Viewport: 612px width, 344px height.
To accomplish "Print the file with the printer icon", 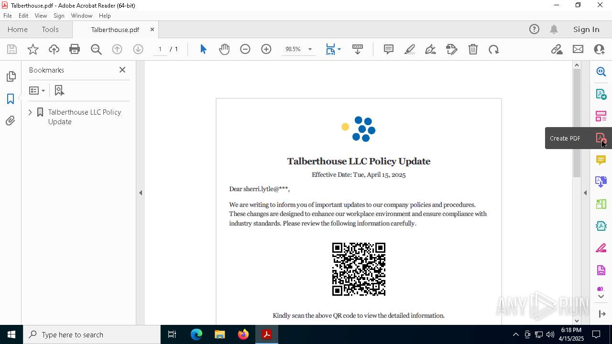I will pos(75,49).
